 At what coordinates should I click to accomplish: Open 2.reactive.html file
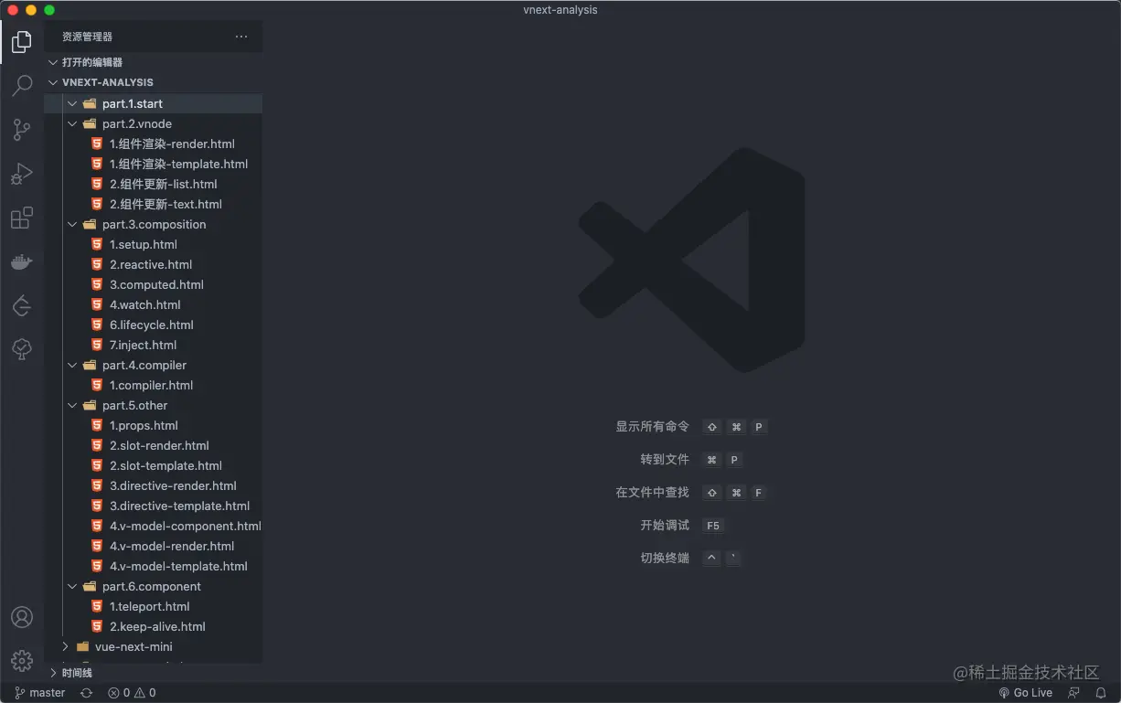(x=154, y=264)
